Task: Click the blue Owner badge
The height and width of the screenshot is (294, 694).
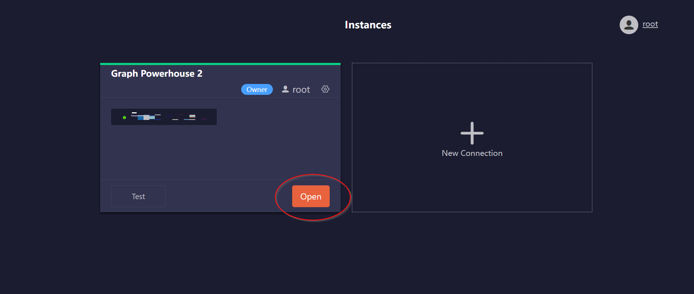Action: coord(257,89)
